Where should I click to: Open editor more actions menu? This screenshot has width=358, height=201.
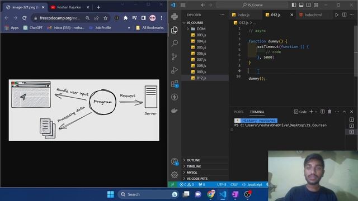[x=352, y=15]
